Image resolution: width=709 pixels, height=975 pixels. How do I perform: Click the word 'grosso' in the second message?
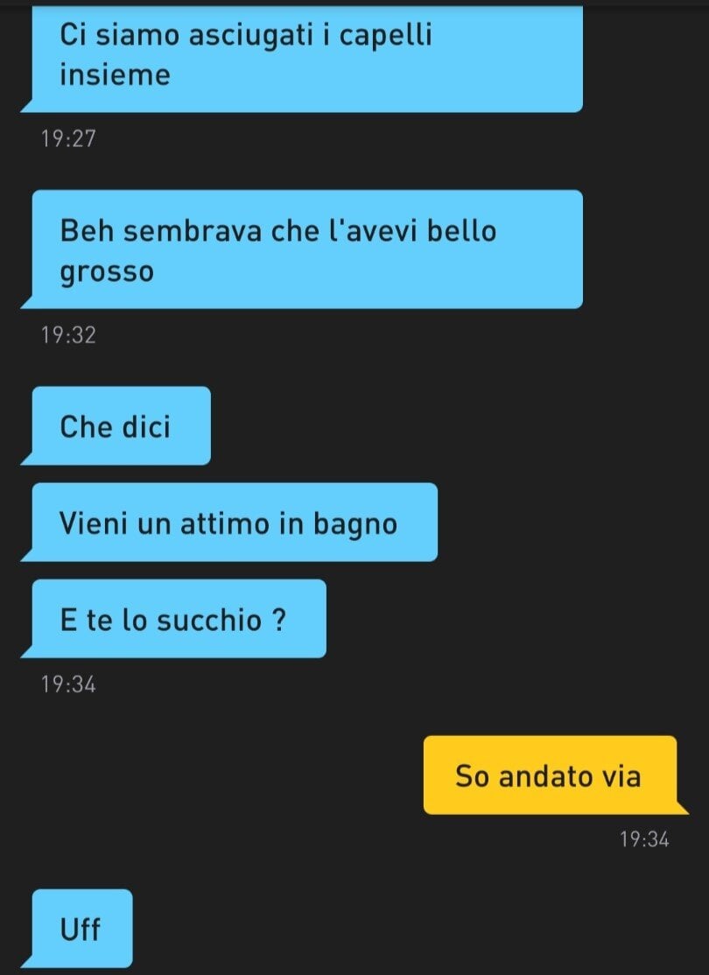click(107, 272)
